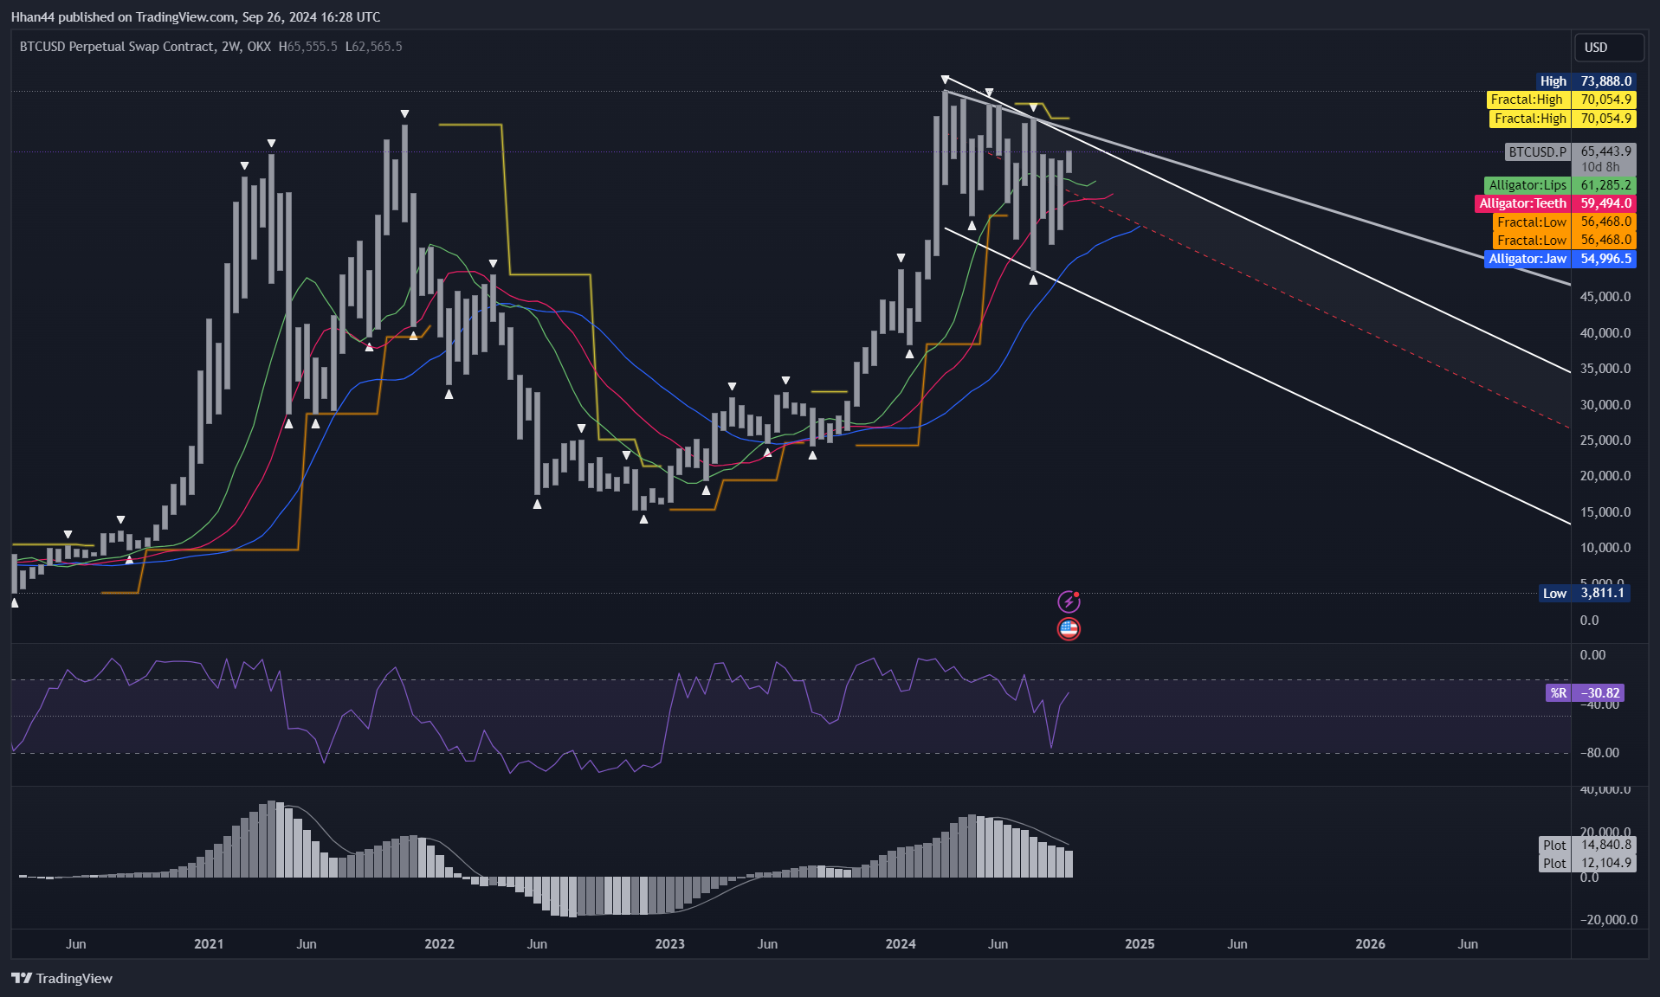Click the 35,000.0 price axis label

point(1605,369)
